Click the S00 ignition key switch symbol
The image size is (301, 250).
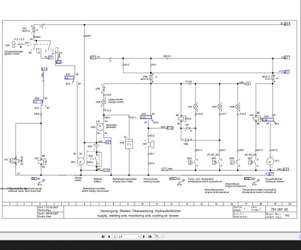pos(14,44)
